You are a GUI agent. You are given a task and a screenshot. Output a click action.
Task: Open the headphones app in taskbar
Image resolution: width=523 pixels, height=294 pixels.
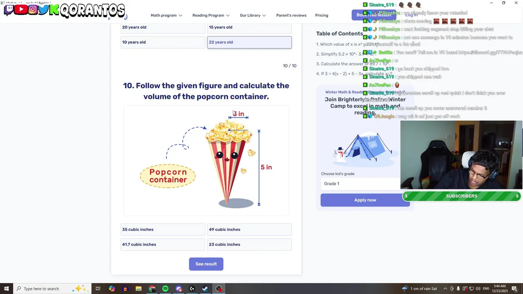tap(125, 289)
